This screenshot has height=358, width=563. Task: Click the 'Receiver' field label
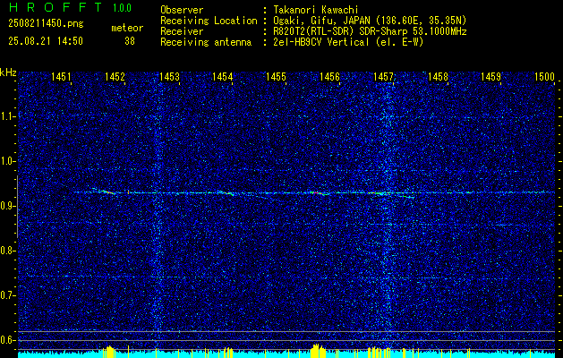tap(182, 31)
